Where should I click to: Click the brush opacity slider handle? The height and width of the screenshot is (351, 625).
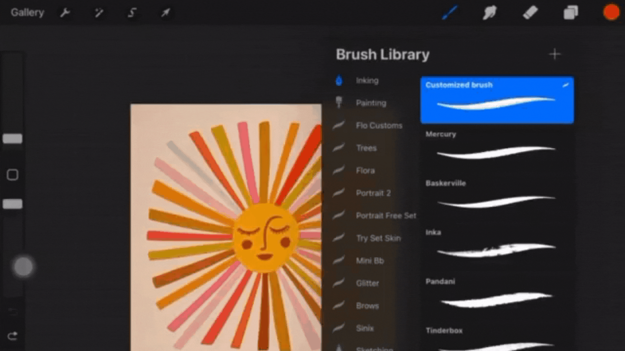pos(12,204)
